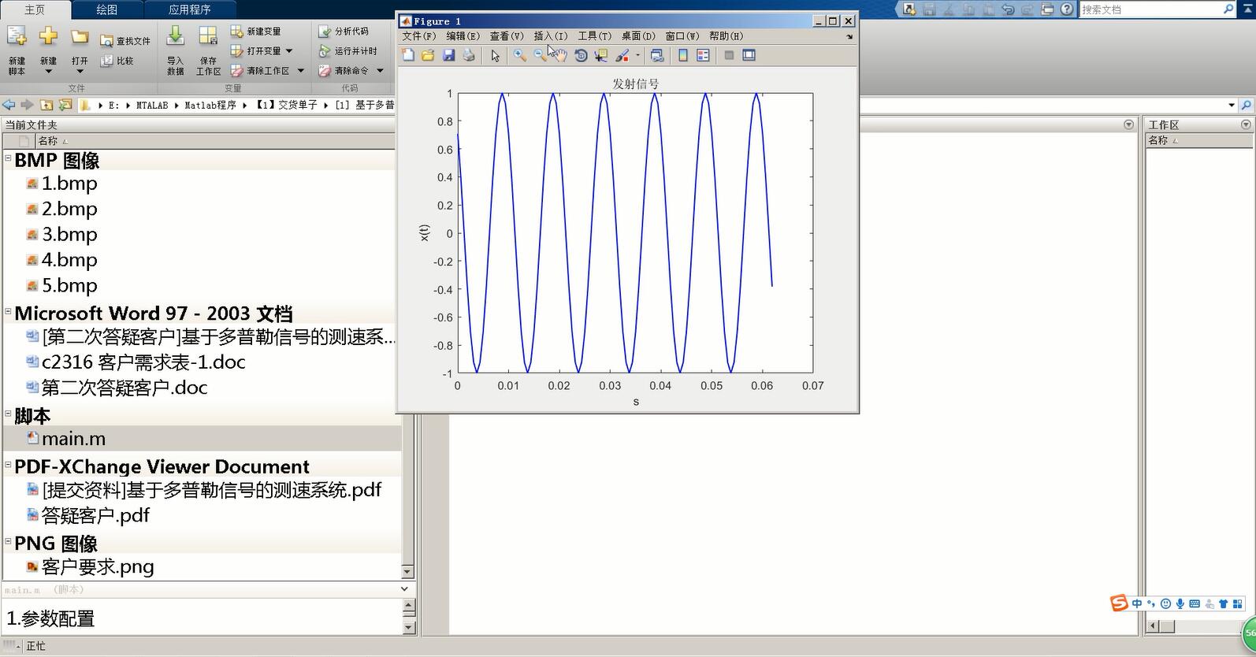
Task: Expand the 打开变量 dropdown arrow
Action: [x=289, y=51]
